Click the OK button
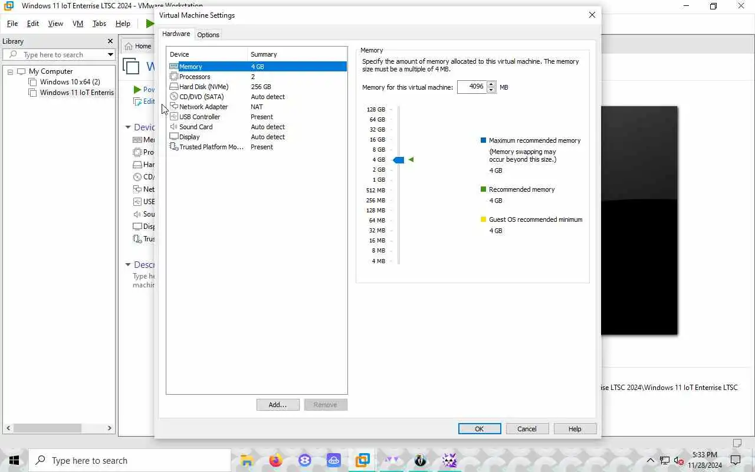The image size is (755, 472). pos(480,429)
